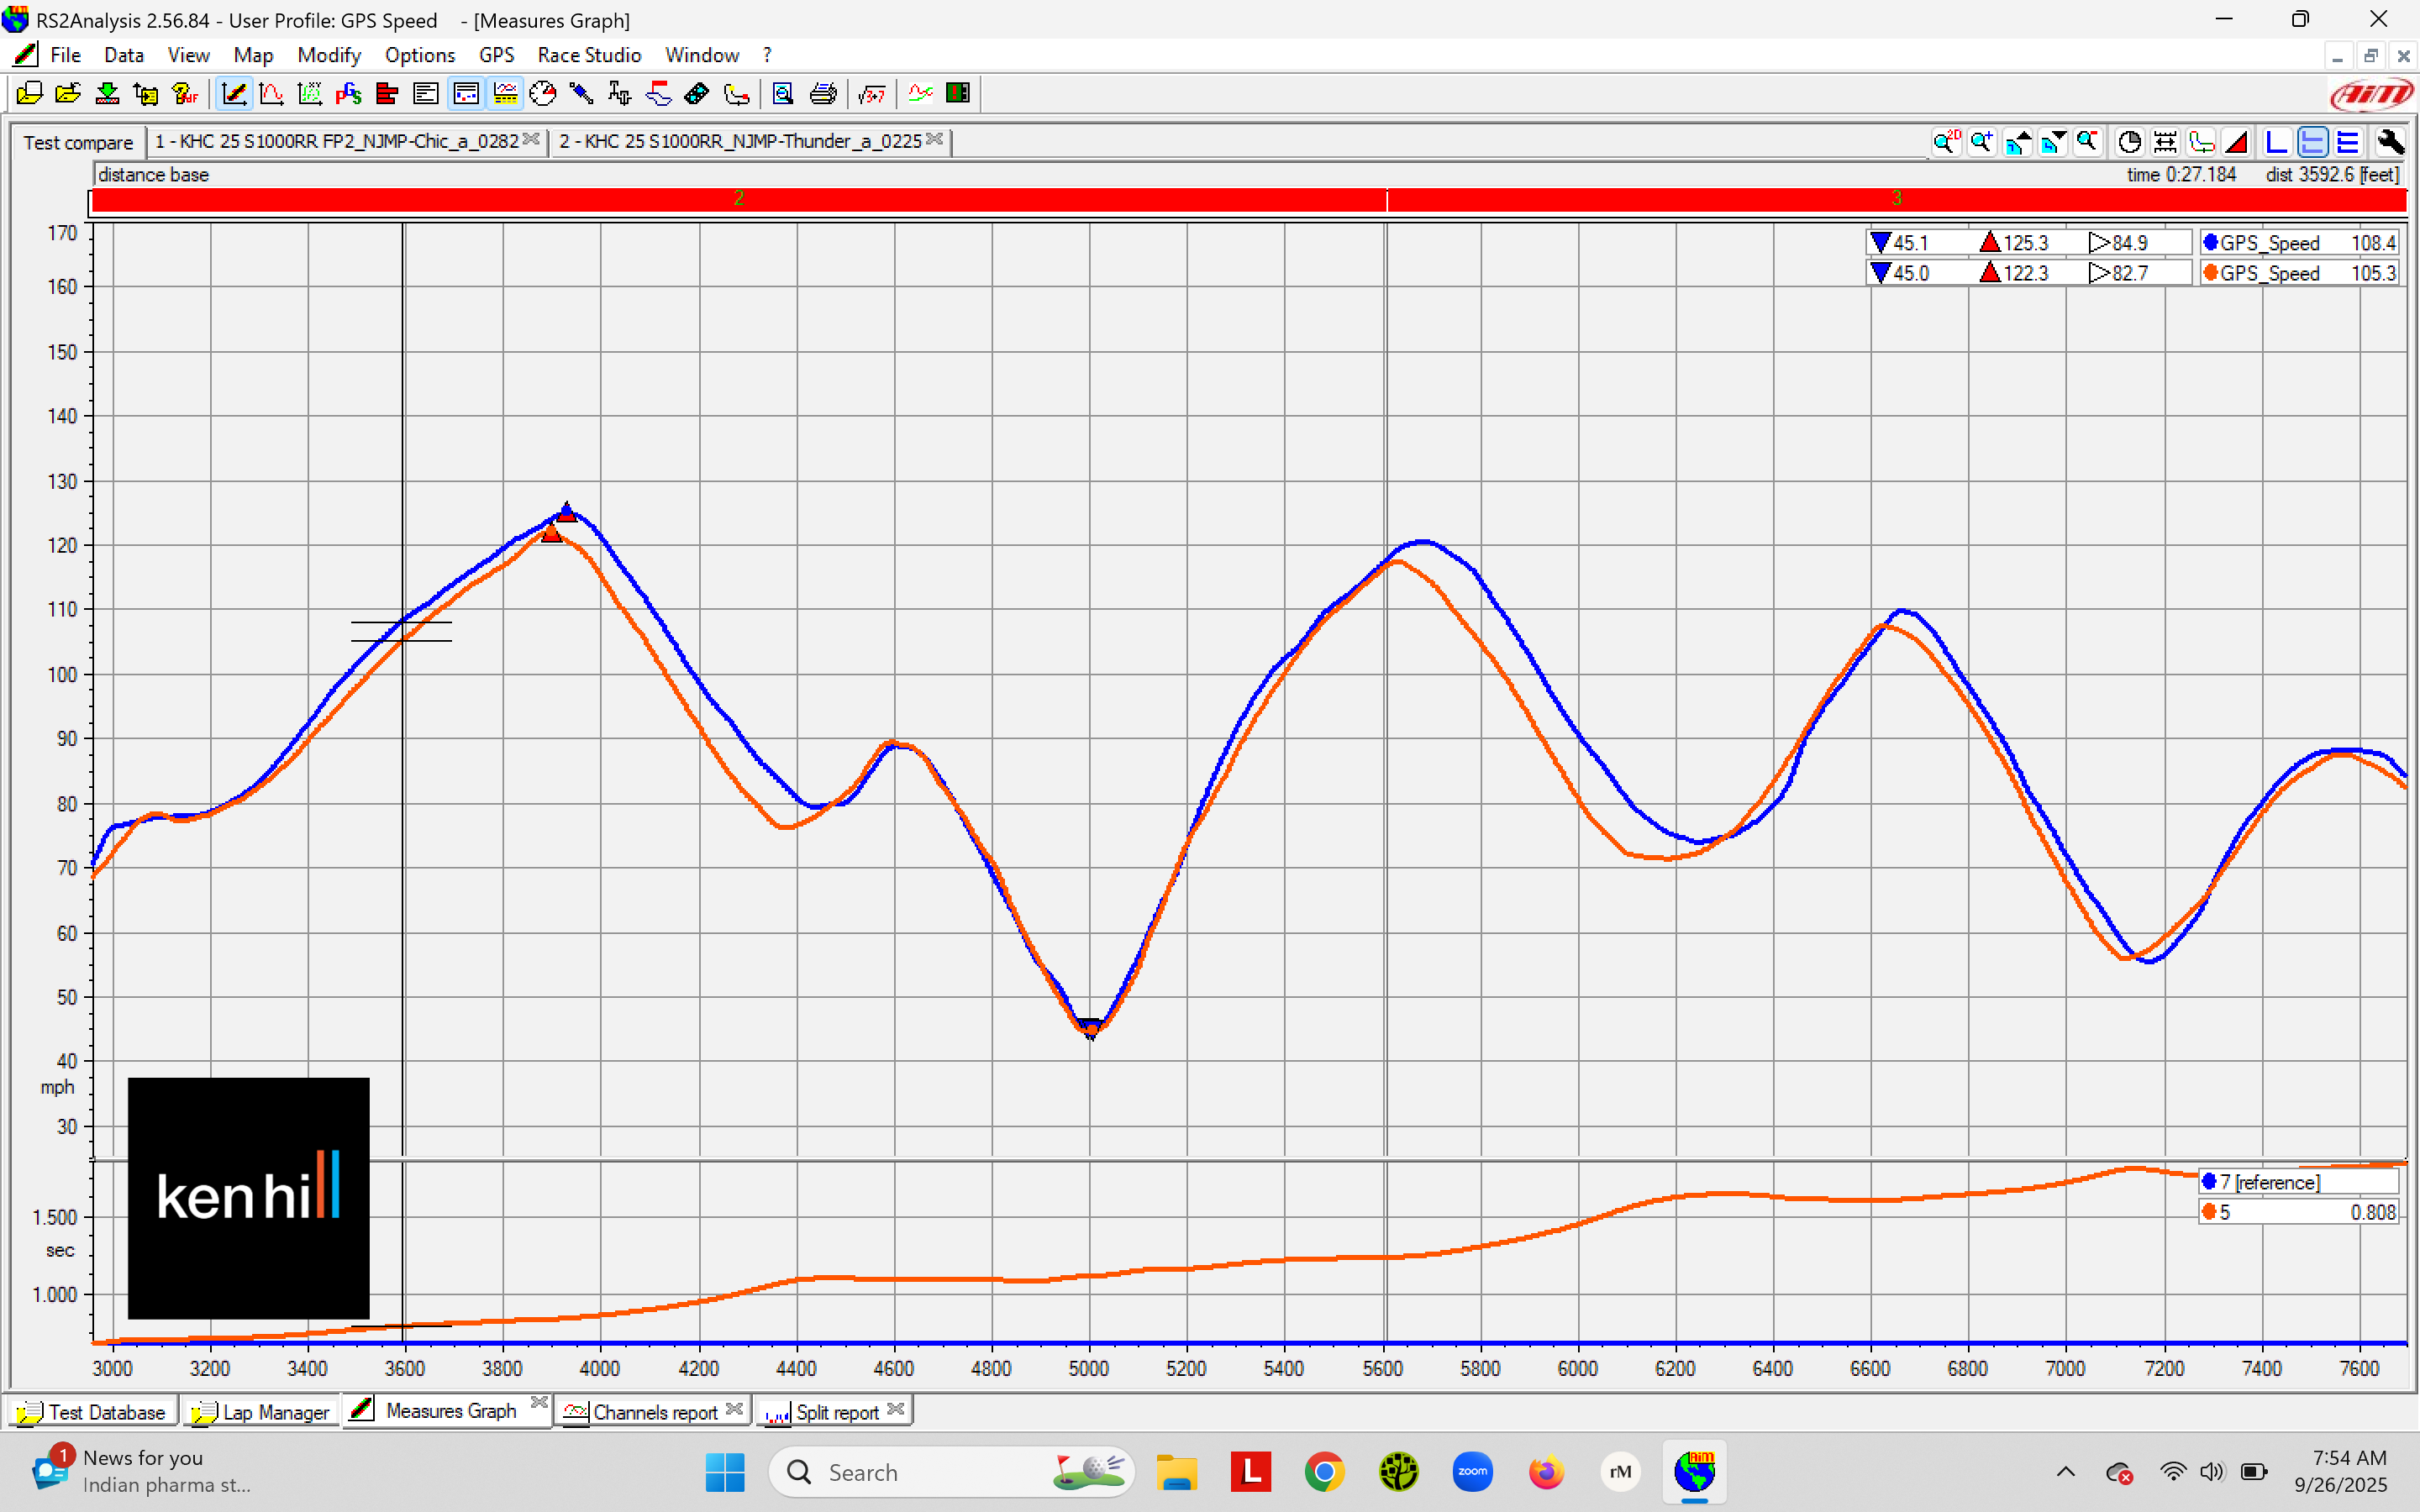Click the wrench settings icon
This screenshot has width=2420, height=1512.
coord(2390,142)
